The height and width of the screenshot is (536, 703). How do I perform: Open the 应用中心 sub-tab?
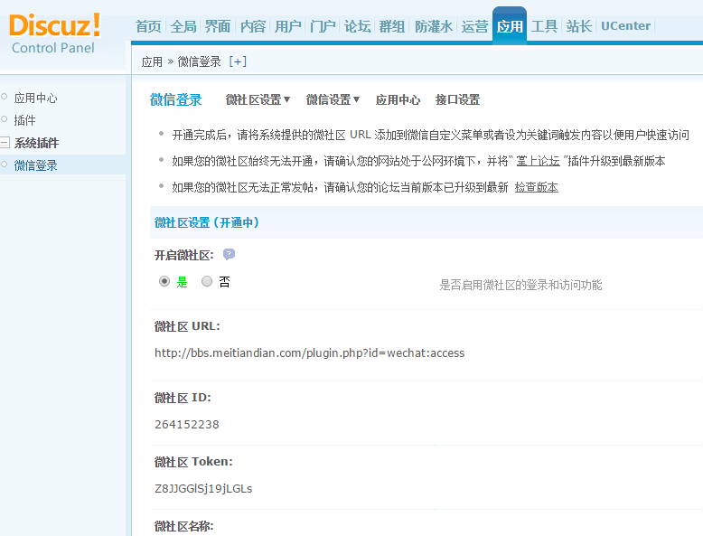(398, 99)
